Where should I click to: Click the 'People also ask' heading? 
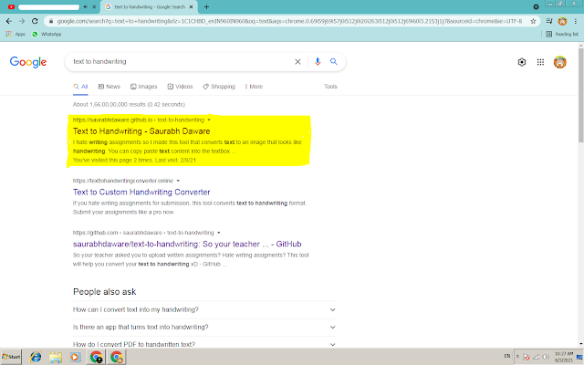[x=105, y=292]
